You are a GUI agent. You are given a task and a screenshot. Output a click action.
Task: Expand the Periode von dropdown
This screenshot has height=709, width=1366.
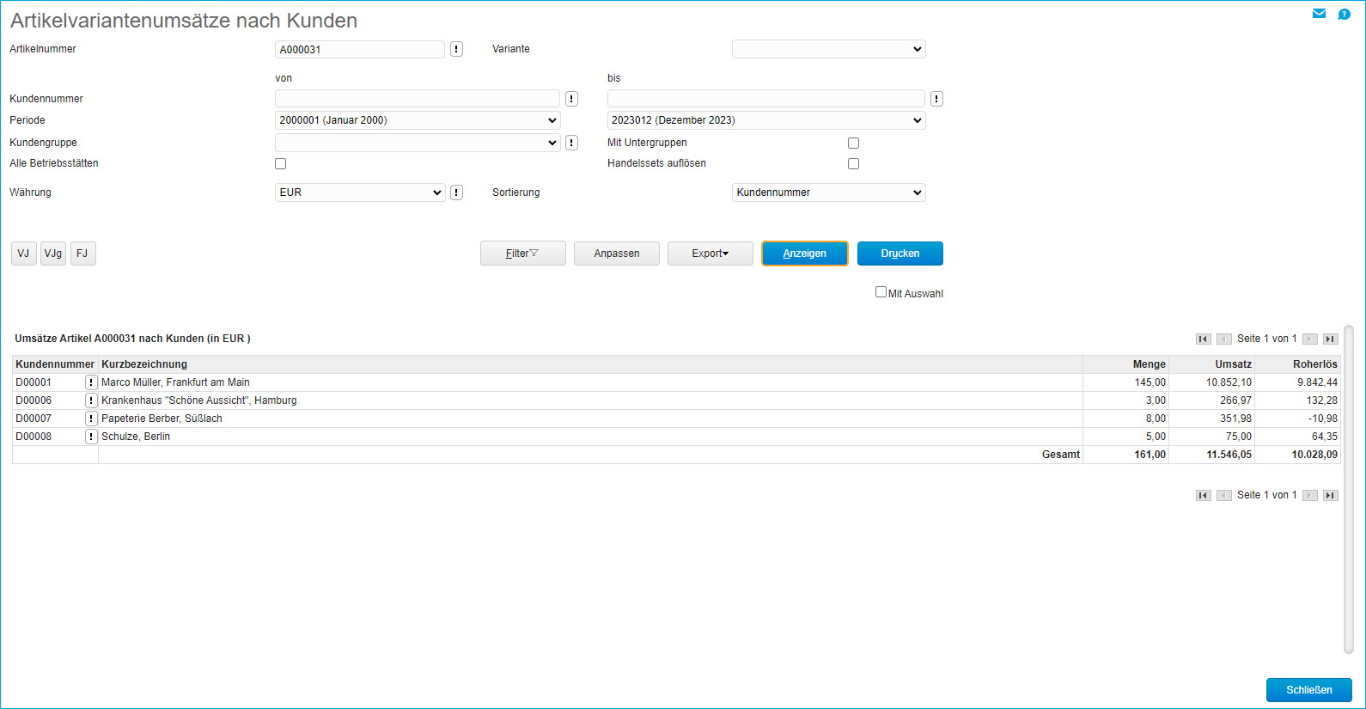click(x=417, y=120)
